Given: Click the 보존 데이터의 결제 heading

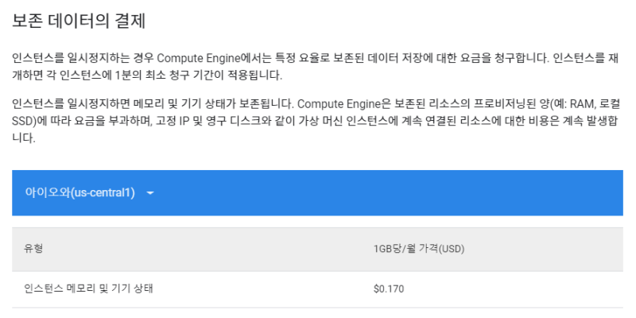Looking at the screenshot, I should tap(79, 21).
